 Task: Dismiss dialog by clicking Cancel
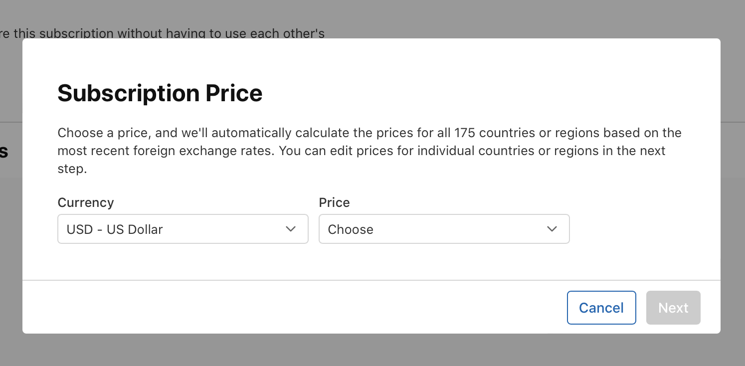tap(601, 308)
